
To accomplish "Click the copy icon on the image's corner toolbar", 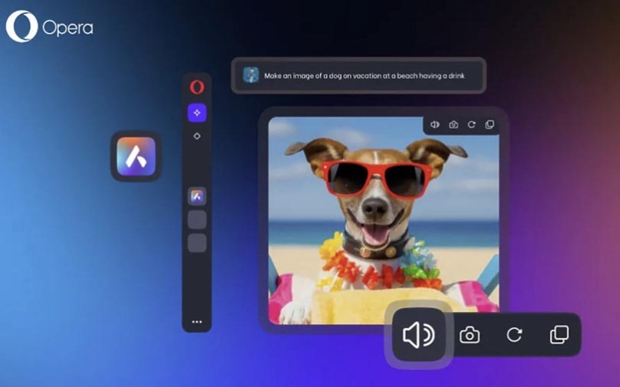I will click(x=490, y=125).
